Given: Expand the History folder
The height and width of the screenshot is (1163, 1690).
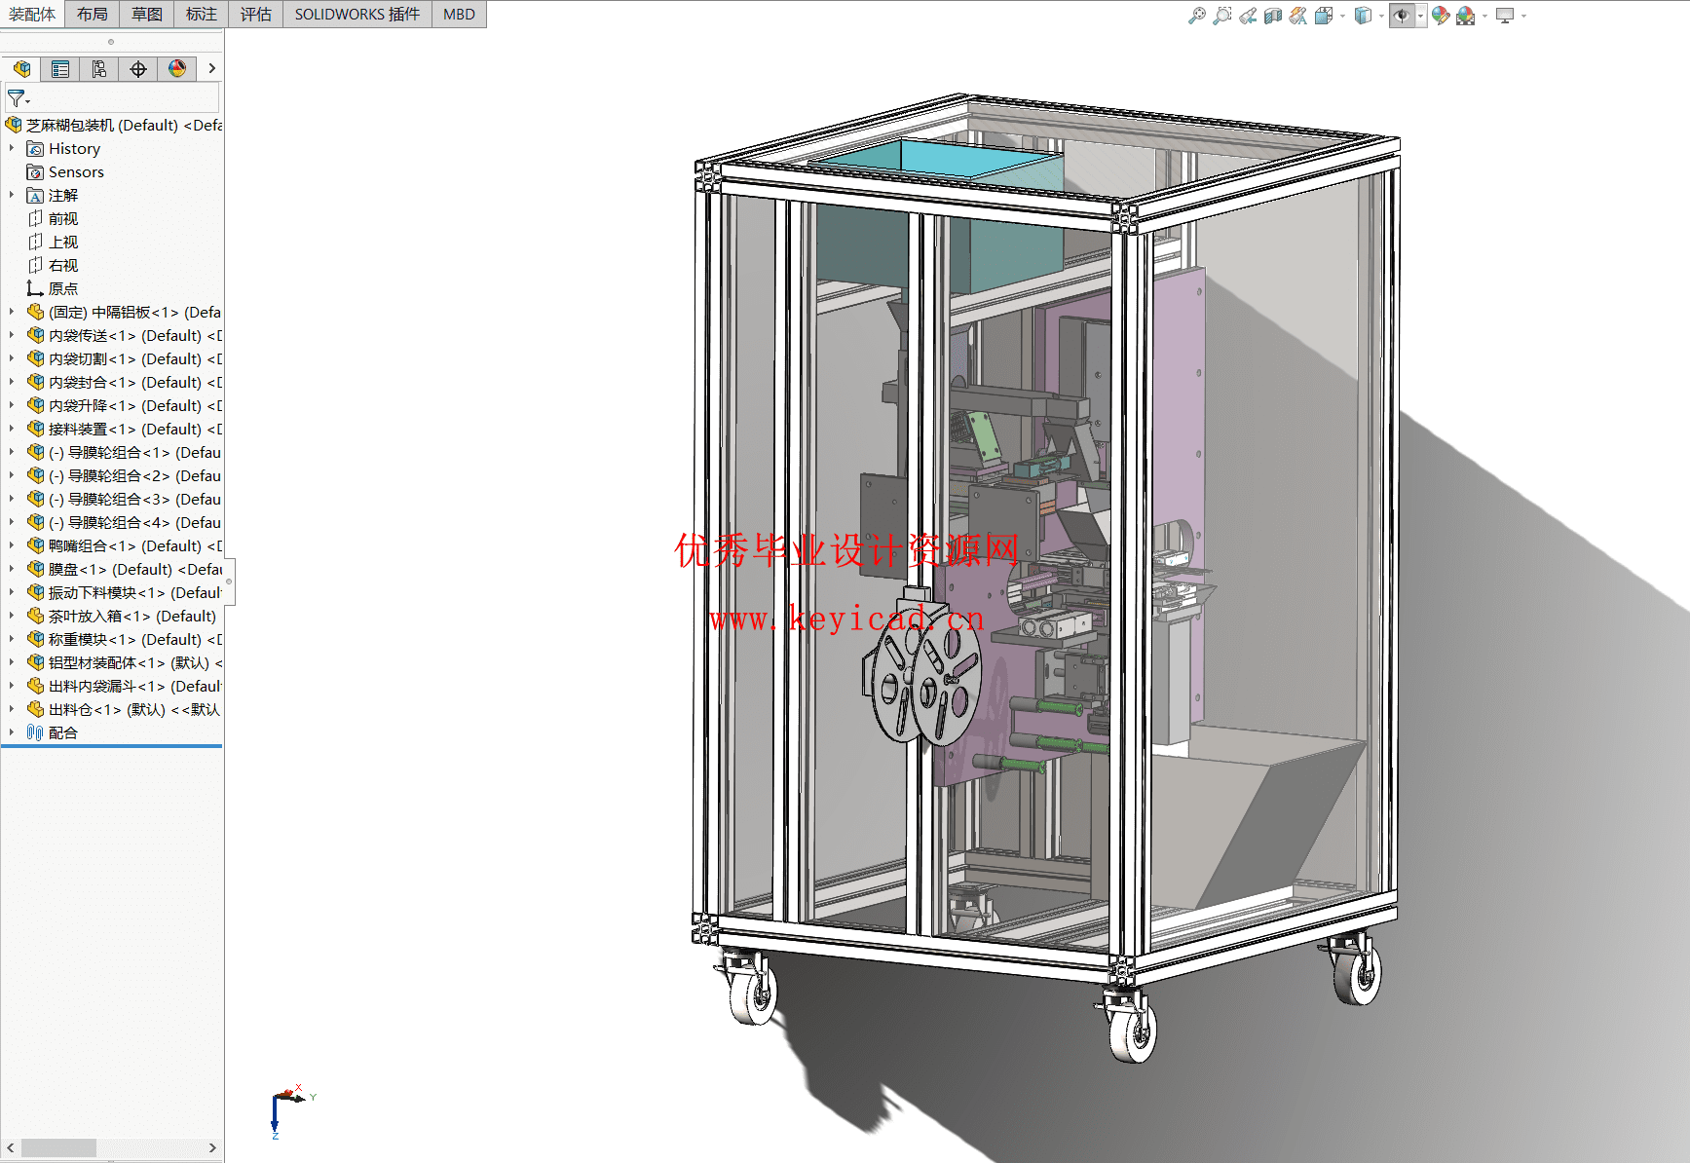Looking at the screenshot, I should (11, 148).
